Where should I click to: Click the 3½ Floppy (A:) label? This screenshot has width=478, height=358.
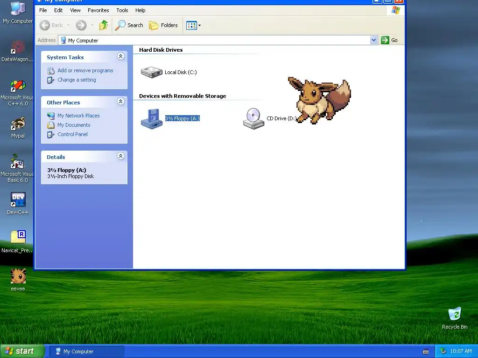pyautogui.click(x=183, y=118)
